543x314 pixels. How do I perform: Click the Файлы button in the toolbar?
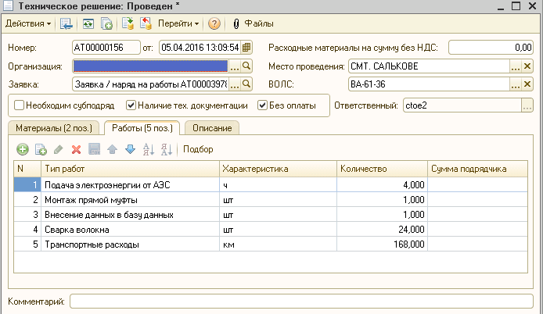coord(248,23)
